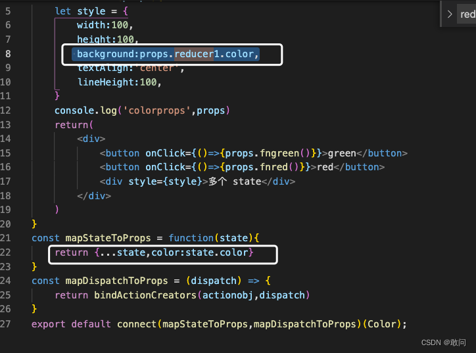Expand the replace toggle chevron in find widget
Image resolution: width=476 pixels, height=353 pixels.
click(450, 14)
